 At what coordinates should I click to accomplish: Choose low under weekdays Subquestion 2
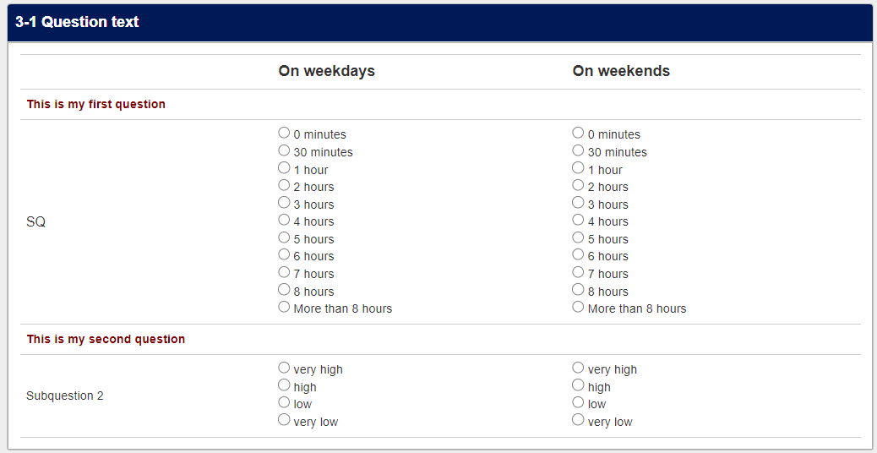284,402
